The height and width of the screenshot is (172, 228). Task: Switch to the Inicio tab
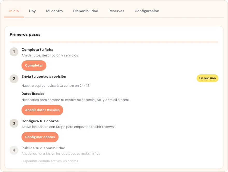[x=14, y=11]
